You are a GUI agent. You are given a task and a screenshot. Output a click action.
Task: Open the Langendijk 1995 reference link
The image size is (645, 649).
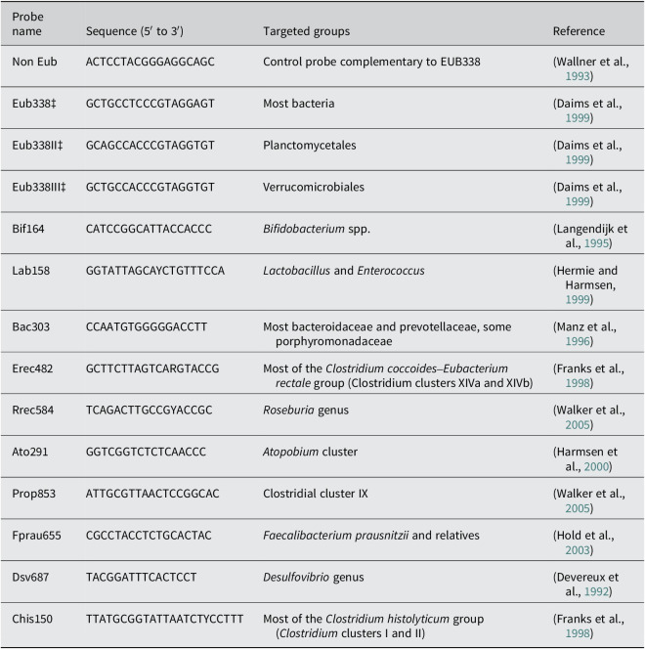click(x=596, y=243)
